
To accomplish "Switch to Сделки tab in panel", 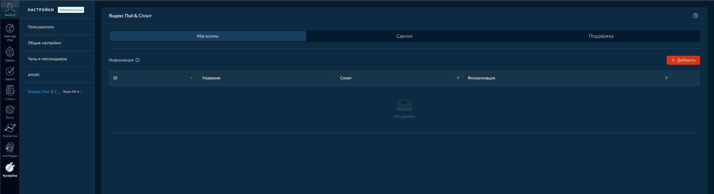I will 404,36.
